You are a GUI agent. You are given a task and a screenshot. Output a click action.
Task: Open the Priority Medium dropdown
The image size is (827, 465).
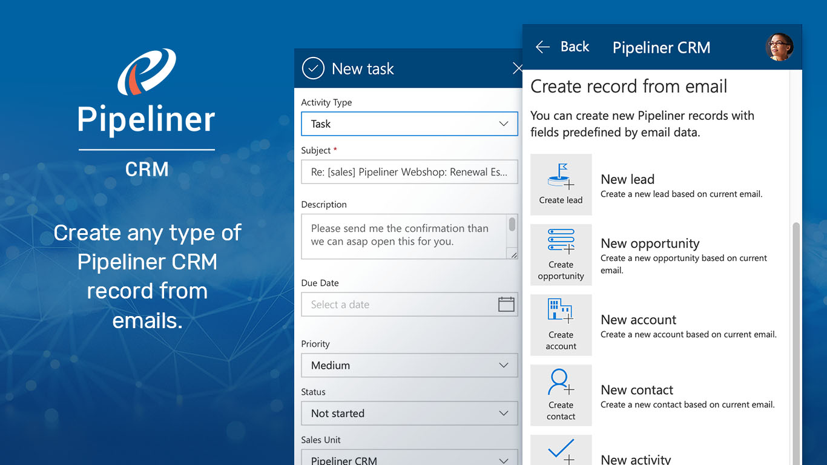[x=409, y=365]
